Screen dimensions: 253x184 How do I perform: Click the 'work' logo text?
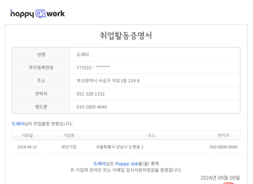coord(56,14)
